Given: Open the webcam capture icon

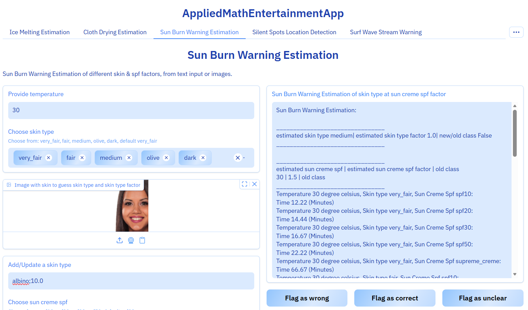Looking at the screenshot, I should (131, 240).
